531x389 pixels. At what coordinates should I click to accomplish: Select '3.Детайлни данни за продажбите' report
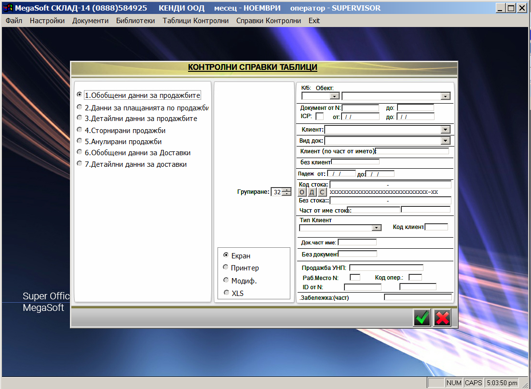(x=80, y=118)
